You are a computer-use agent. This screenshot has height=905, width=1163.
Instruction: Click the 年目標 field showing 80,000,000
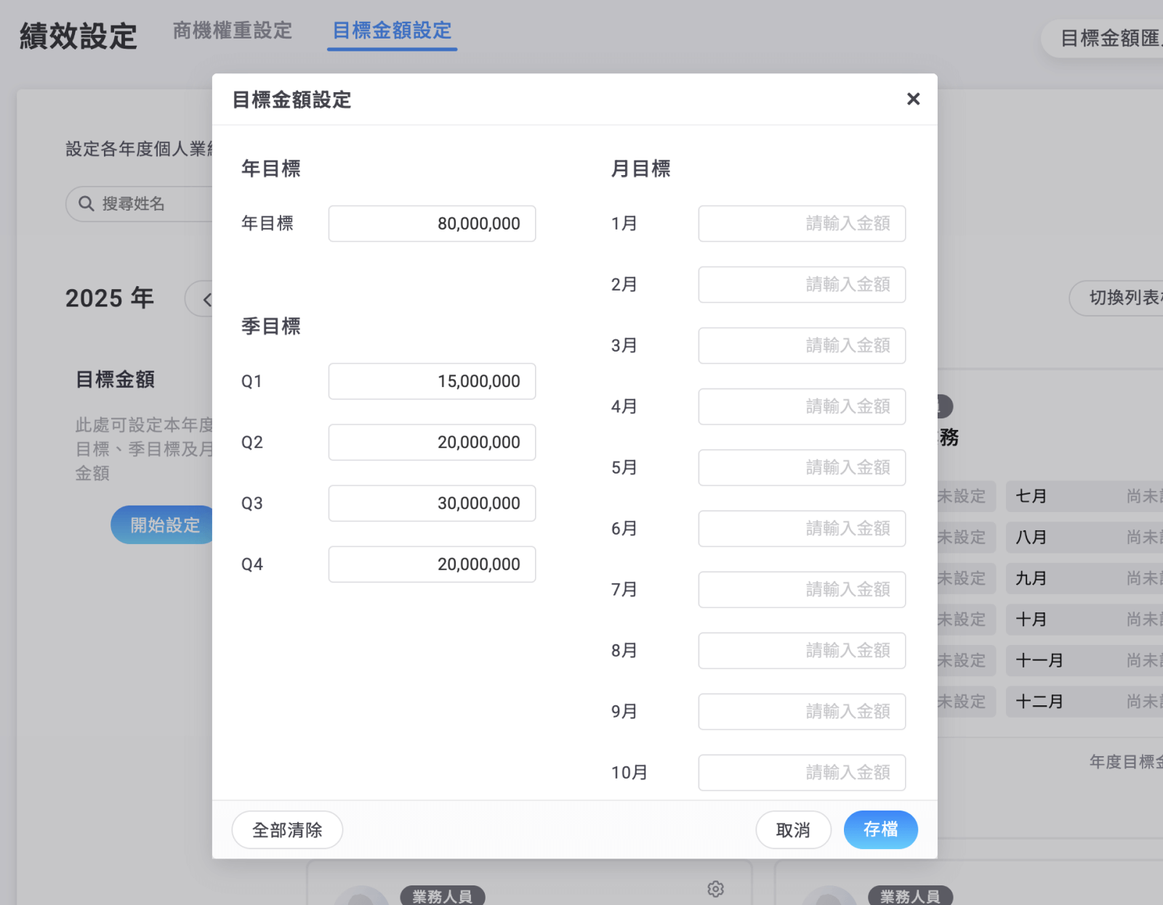point(432,224)
